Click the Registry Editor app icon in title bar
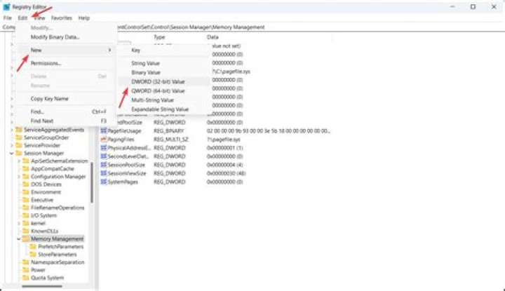Screen dimensions: 505x291 point(6,6)
